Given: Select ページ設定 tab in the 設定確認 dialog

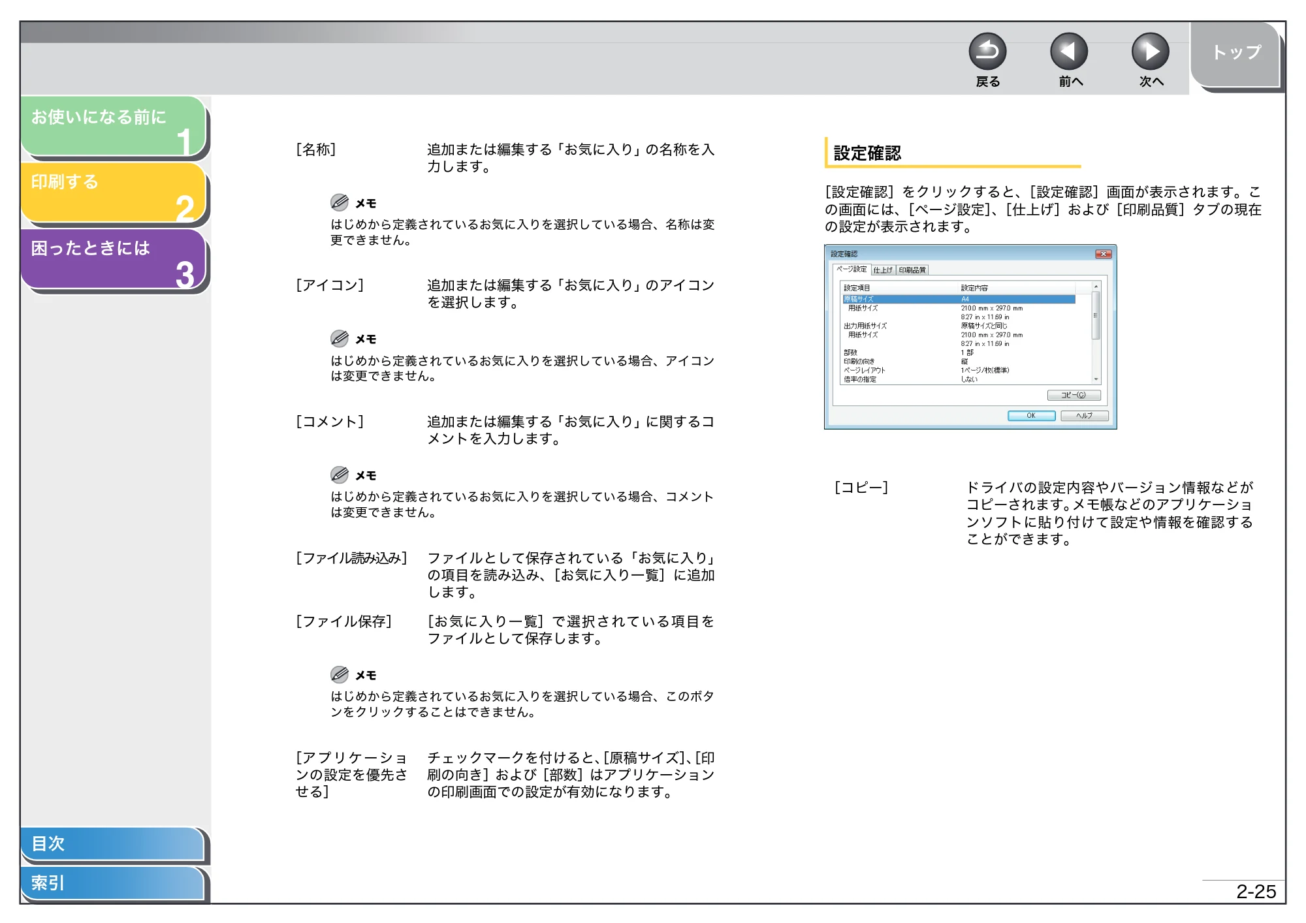Looking at the screenshot, I should [852, 269].
